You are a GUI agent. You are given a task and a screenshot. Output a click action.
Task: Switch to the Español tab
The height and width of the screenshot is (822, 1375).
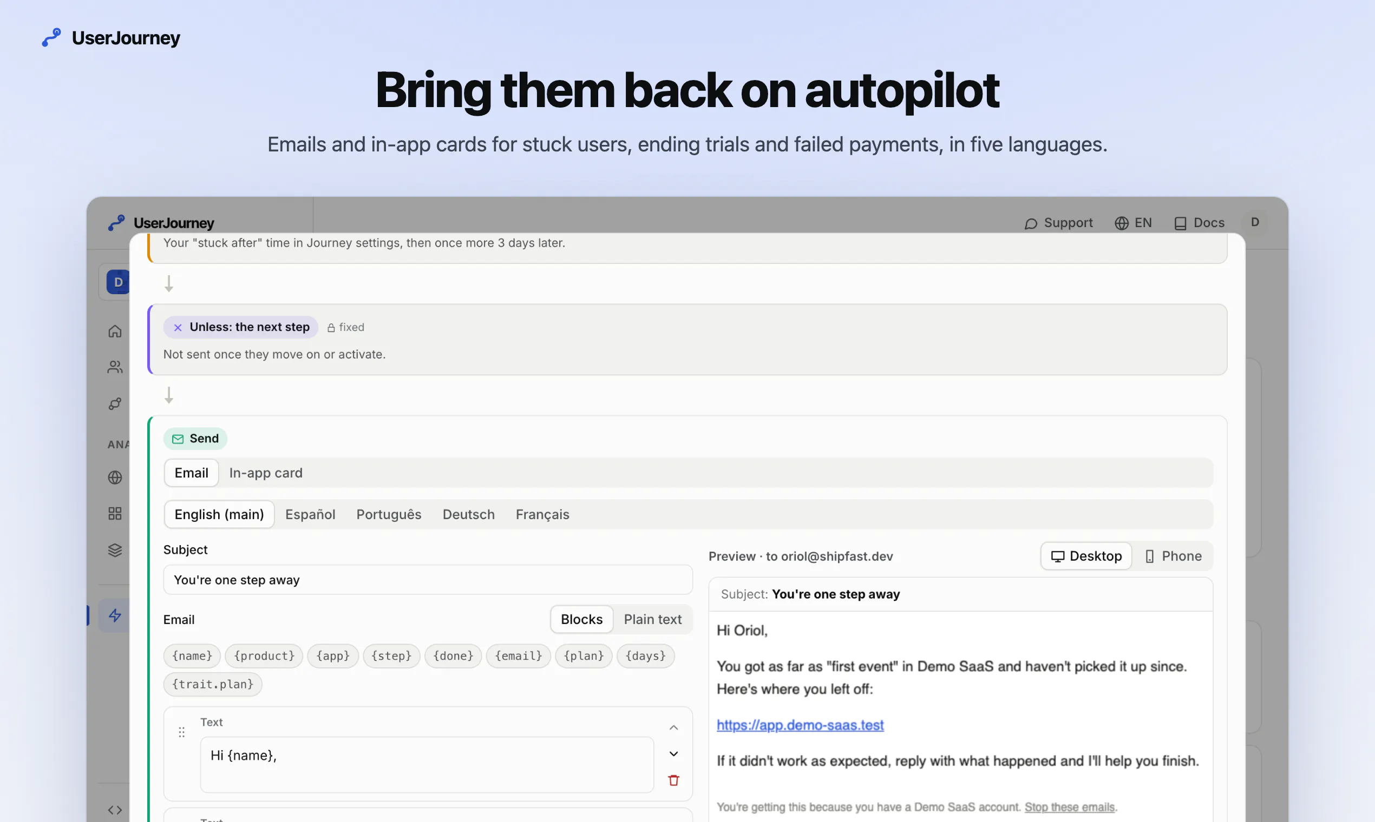310,515
